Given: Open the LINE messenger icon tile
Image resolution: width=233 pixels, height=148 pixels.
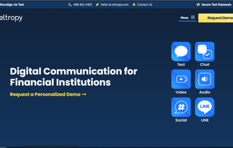Looking at the screenshot, I should 204,107.
